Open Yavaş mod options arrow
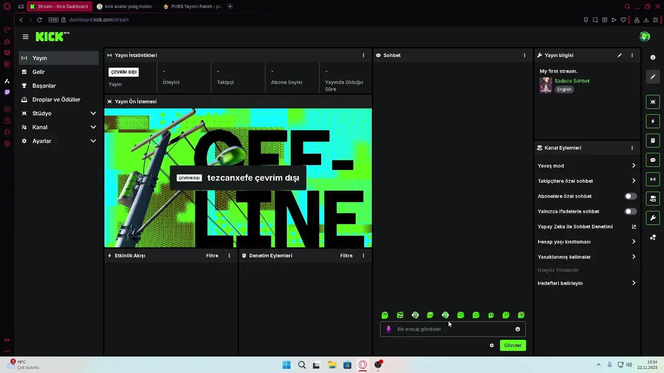The image size is (664, 373). coord(633,166)
